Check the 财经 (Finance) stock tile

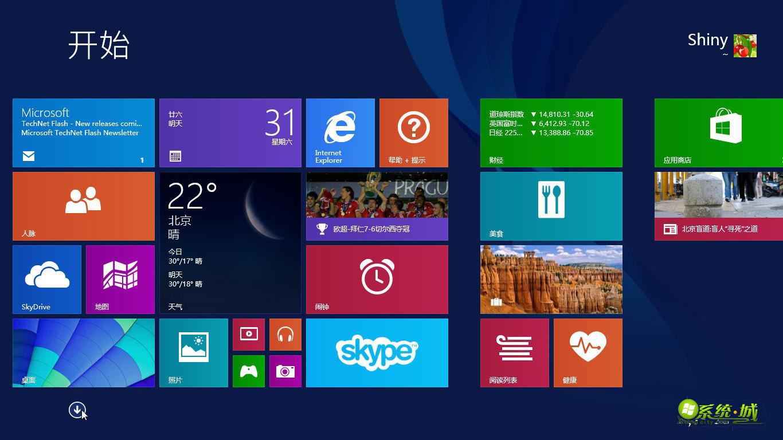coord(551,132)
